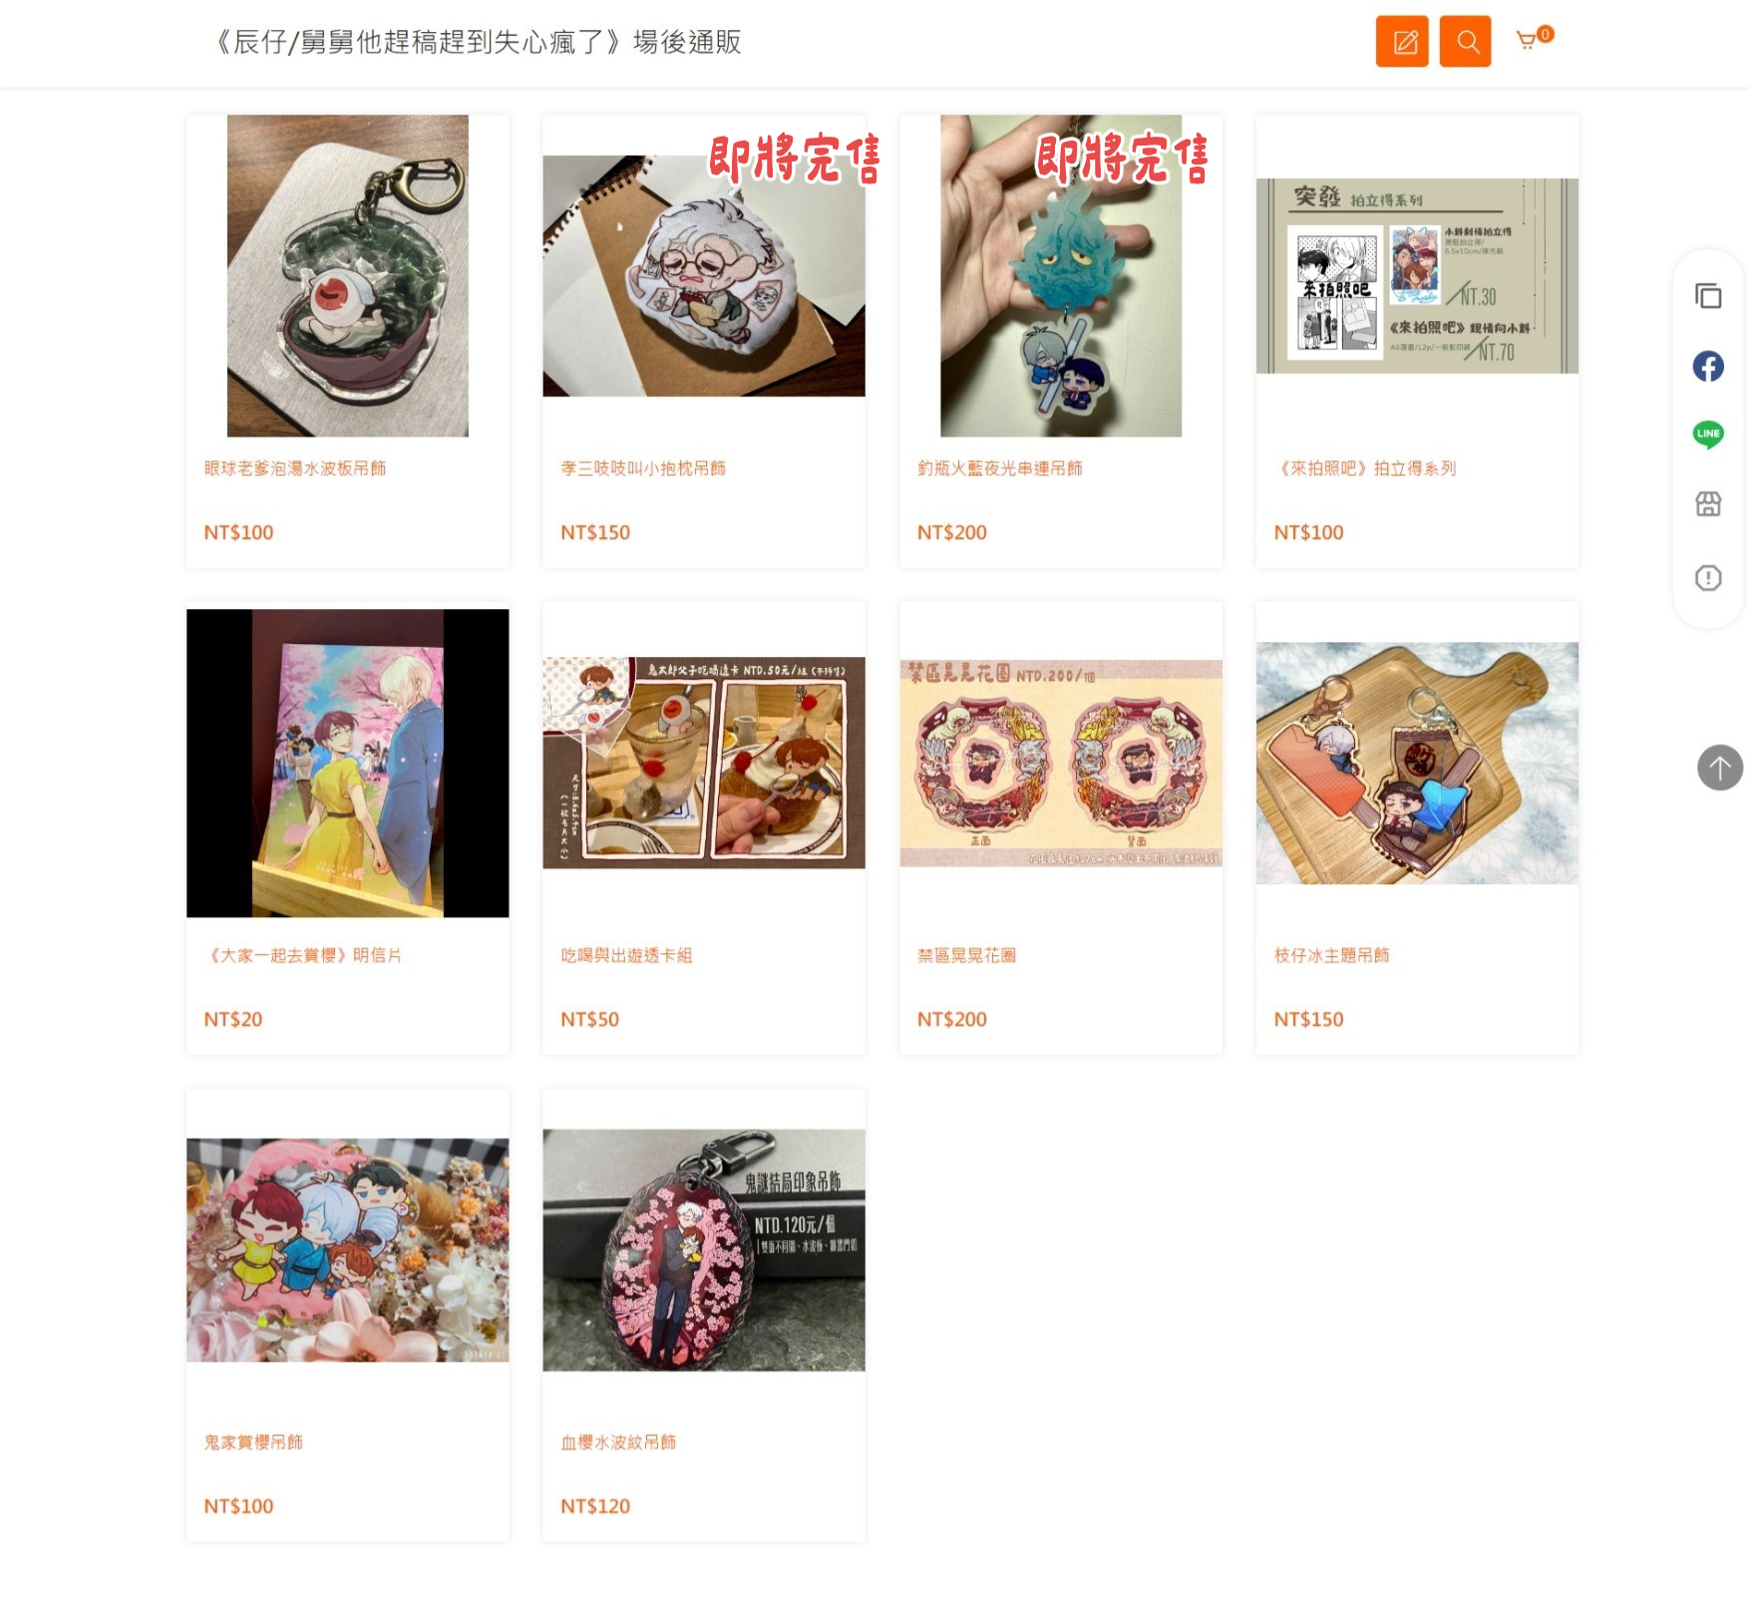Share via the Facebook icon
1749x1599 pixels.
click(x=1707, y=366)
